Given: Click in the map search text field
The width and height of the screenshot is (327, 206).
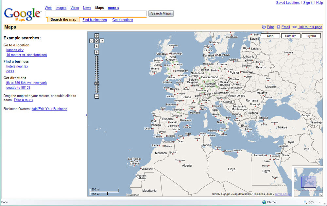Looking at the screenshot, I should click(96, 13).
